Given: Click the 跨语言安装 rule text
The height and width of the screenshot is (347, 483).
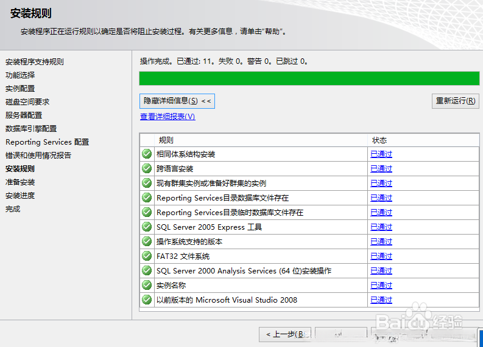Looking at the screenshot, I should pyautogui.click(x=175, y=168).
